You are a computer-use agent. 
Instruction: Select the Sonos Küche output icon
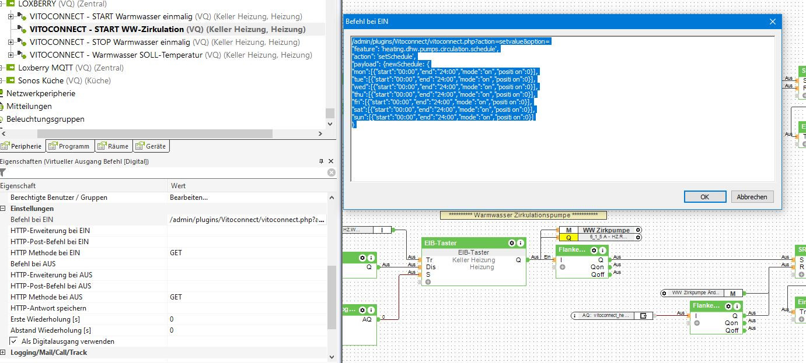coord(10,80)
